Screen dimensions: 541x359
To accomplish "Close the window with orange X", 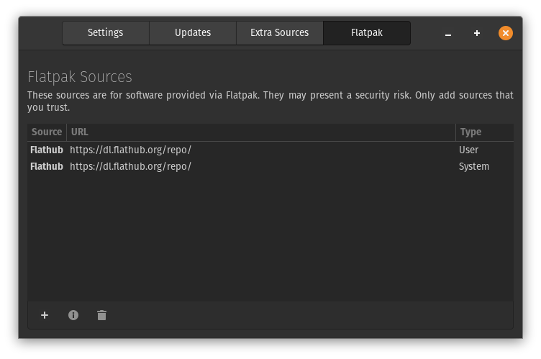I will [506, 33].
